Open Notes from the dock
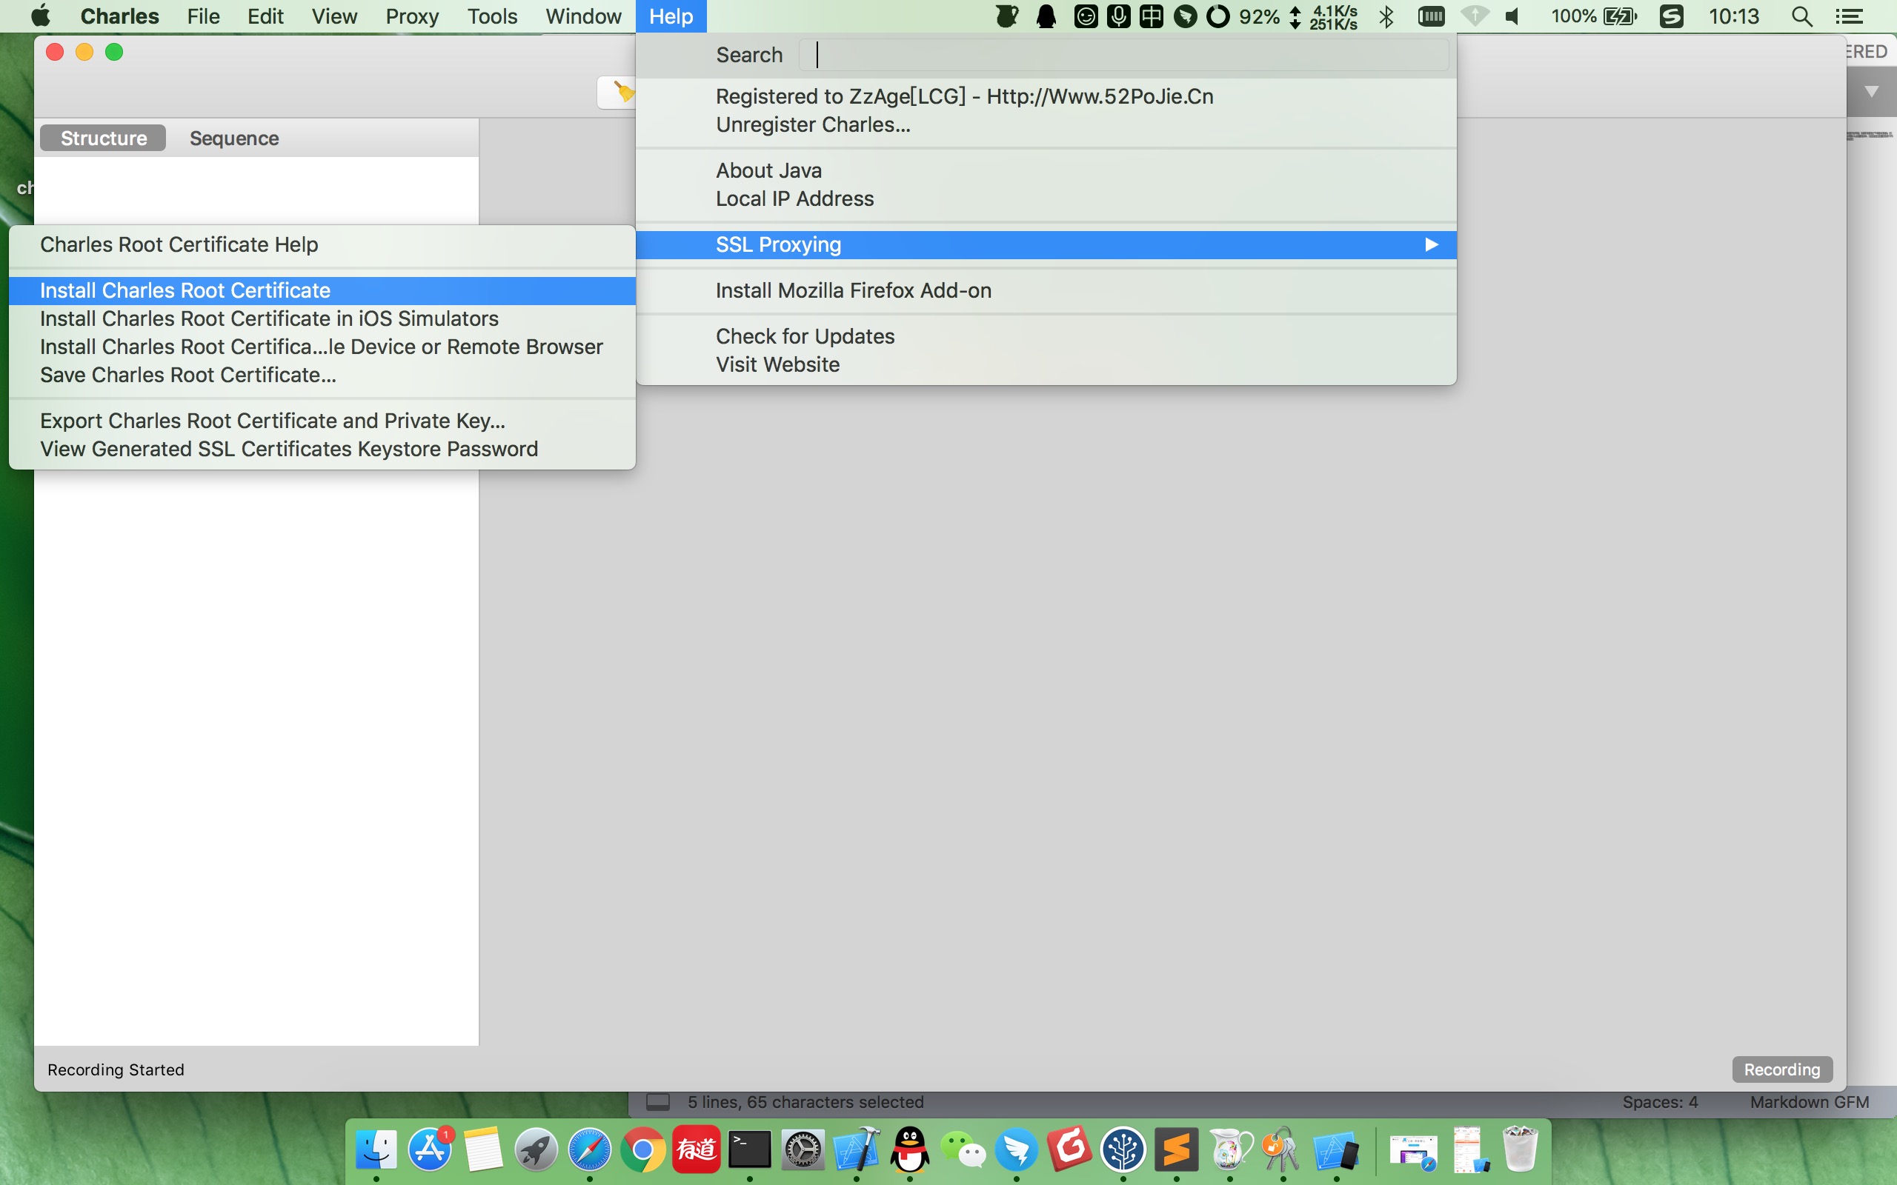The image size is (1897, 1185). point(483,1149)
